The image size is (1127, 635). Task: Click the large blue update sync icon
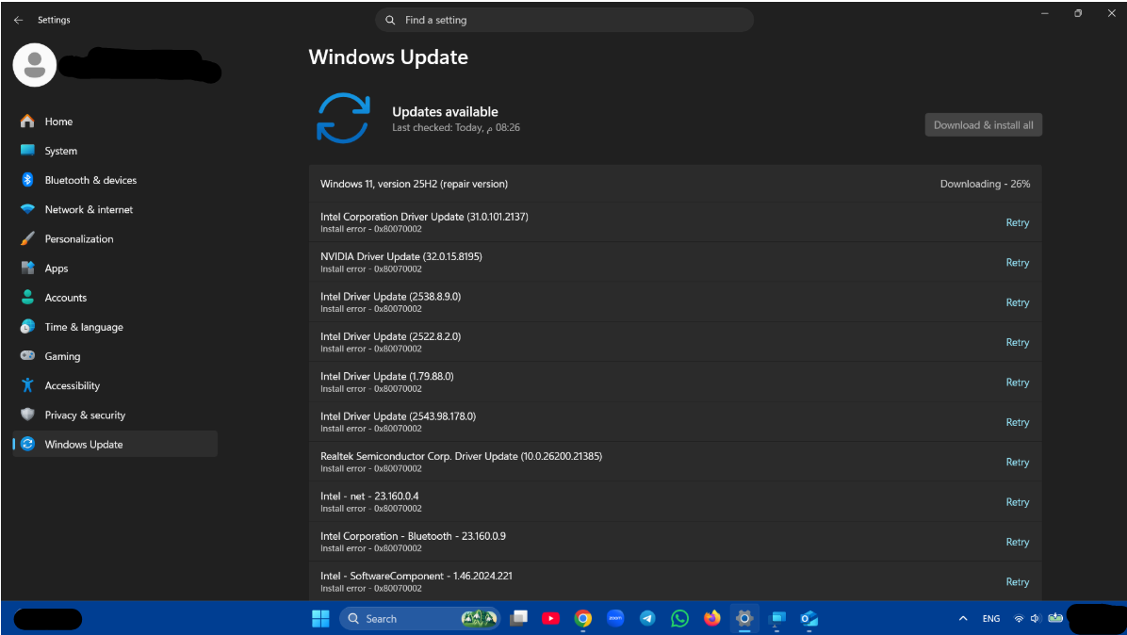point(343,118)
